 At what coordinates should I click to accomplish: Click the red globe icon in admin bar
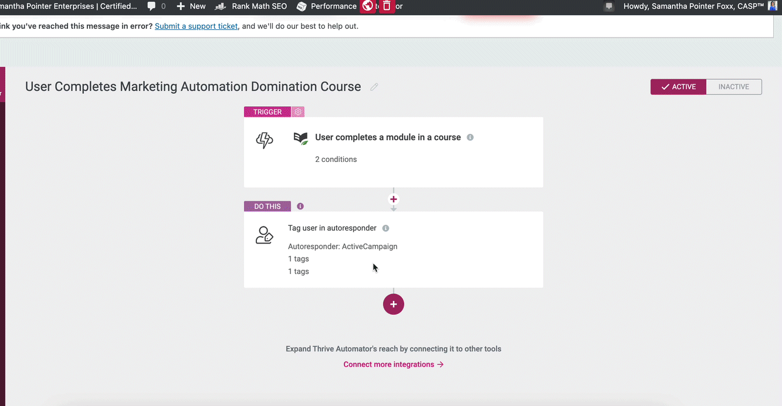click(x=368, y=6)
